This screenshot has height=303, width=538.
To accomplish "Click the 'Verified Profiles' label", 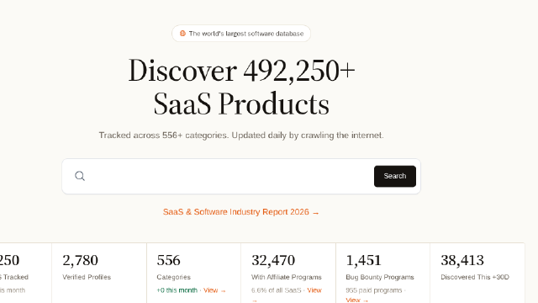I will [87, 277].
